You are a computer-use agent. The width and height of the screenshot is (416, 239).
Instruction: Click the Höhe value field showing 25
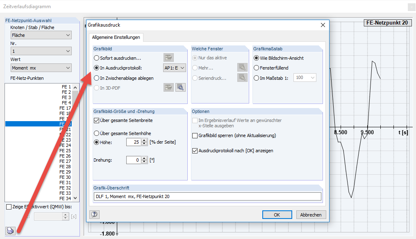(x=134, y=142)
